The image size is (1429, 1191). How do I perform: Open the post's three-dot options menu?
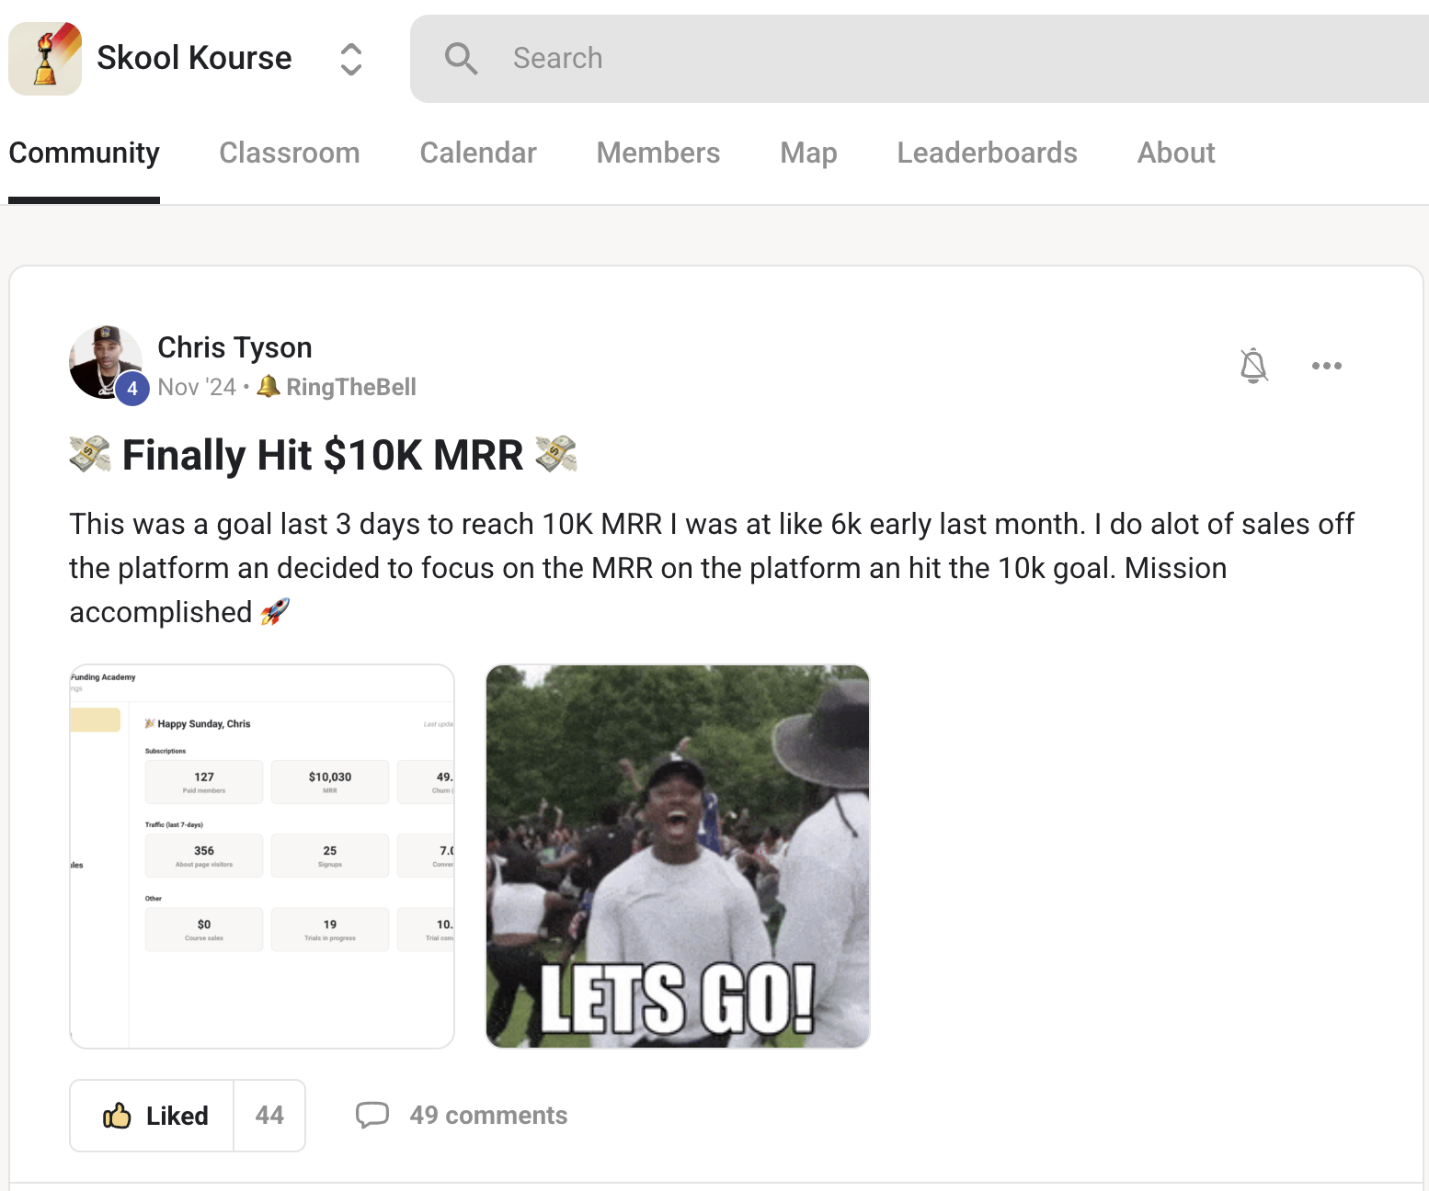1326,366
